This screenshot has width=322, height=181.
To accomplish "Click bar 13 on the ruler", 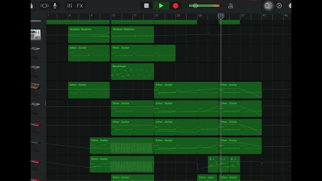I will click(113, 15).
